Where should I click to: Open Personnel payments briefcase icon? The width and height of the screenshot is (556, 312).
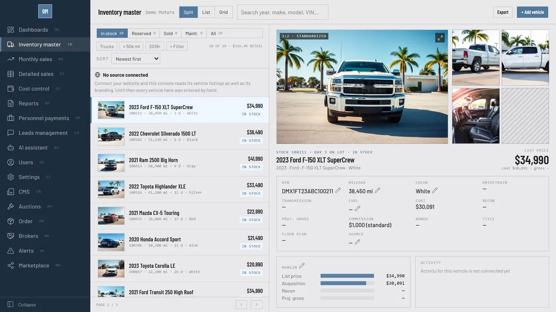pyautogui.click(x=10, y=118)
